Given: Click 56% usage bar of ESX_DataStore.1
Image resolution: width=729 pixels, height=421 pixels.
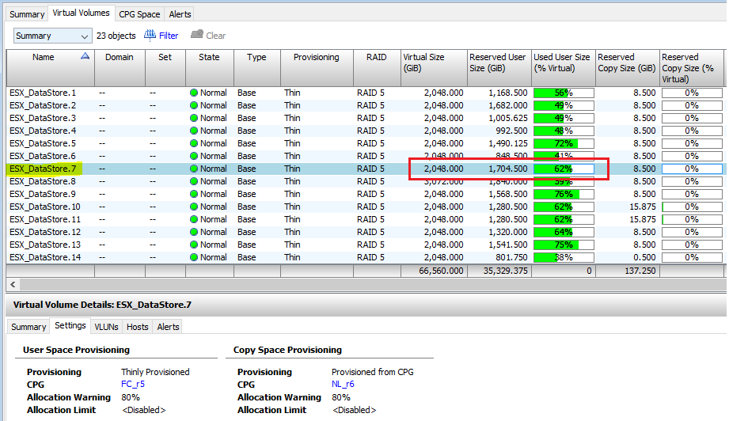Looking at the screenshot, I should (x=564, y=93).
